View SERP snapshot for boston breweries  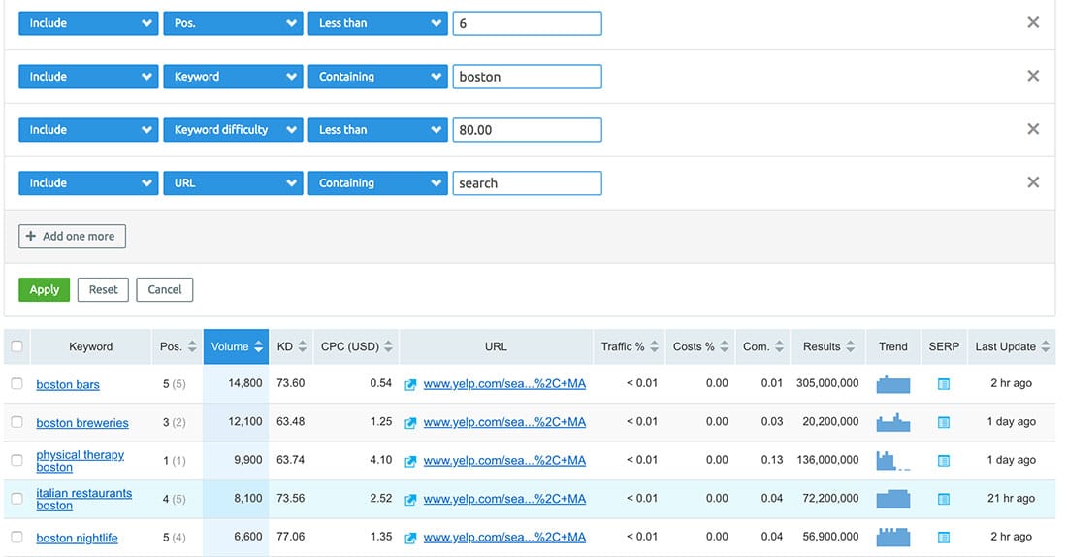click(943, 422)
